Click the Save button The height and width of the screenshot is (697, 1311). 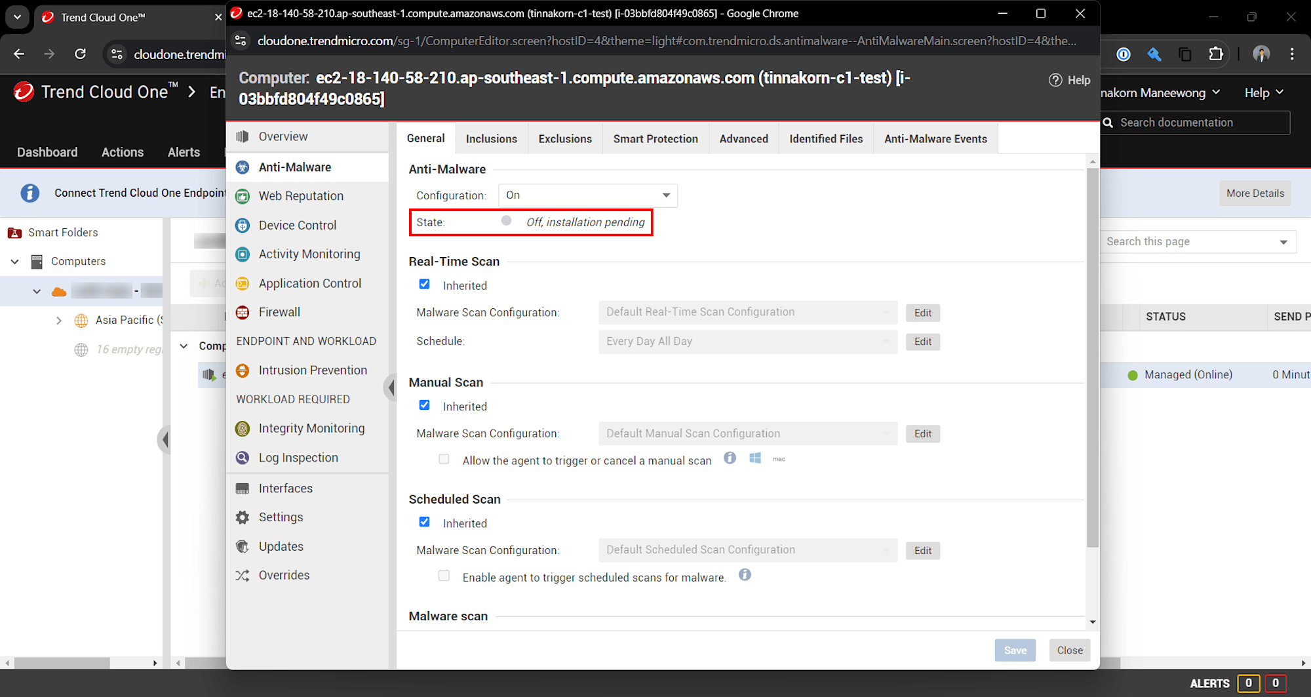point(1015,650)
